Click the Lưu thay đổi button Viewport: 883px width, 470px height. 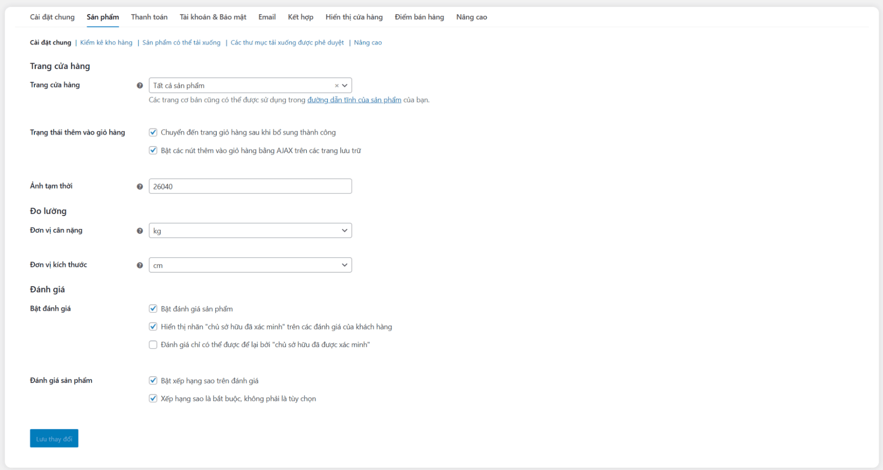(54, 438)
